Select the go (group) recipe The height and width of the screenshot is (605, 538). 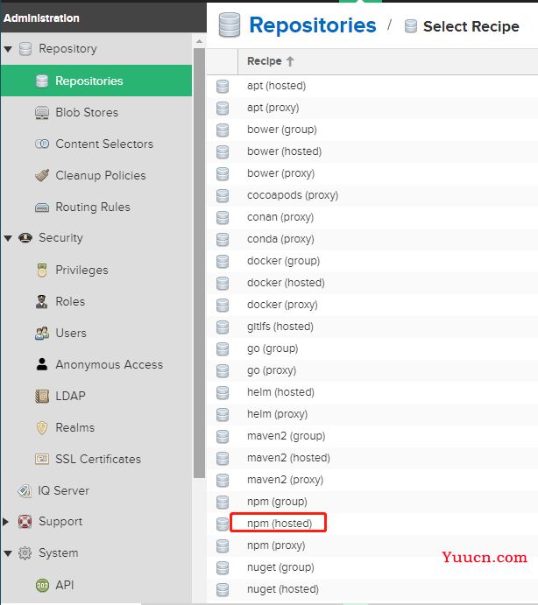pyautogui.click(x=273, y=348)
